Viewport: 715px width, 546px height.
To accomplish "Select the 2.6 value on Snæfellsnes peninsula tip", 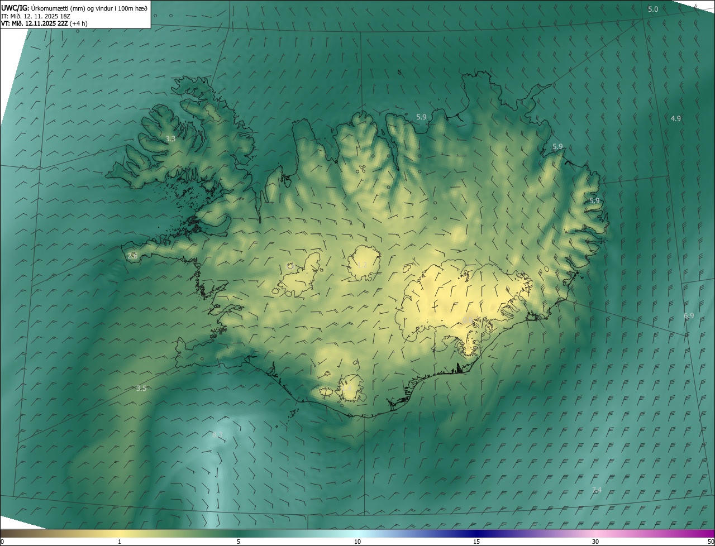I will pos(132,256).
